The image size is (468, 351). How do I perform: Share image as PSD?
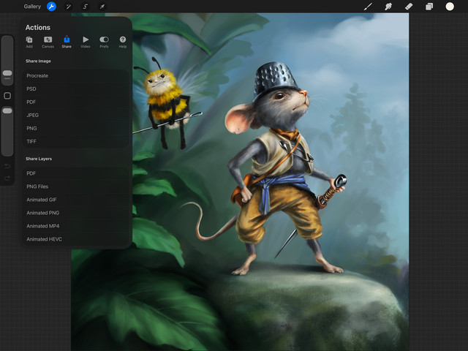(76, 89)
